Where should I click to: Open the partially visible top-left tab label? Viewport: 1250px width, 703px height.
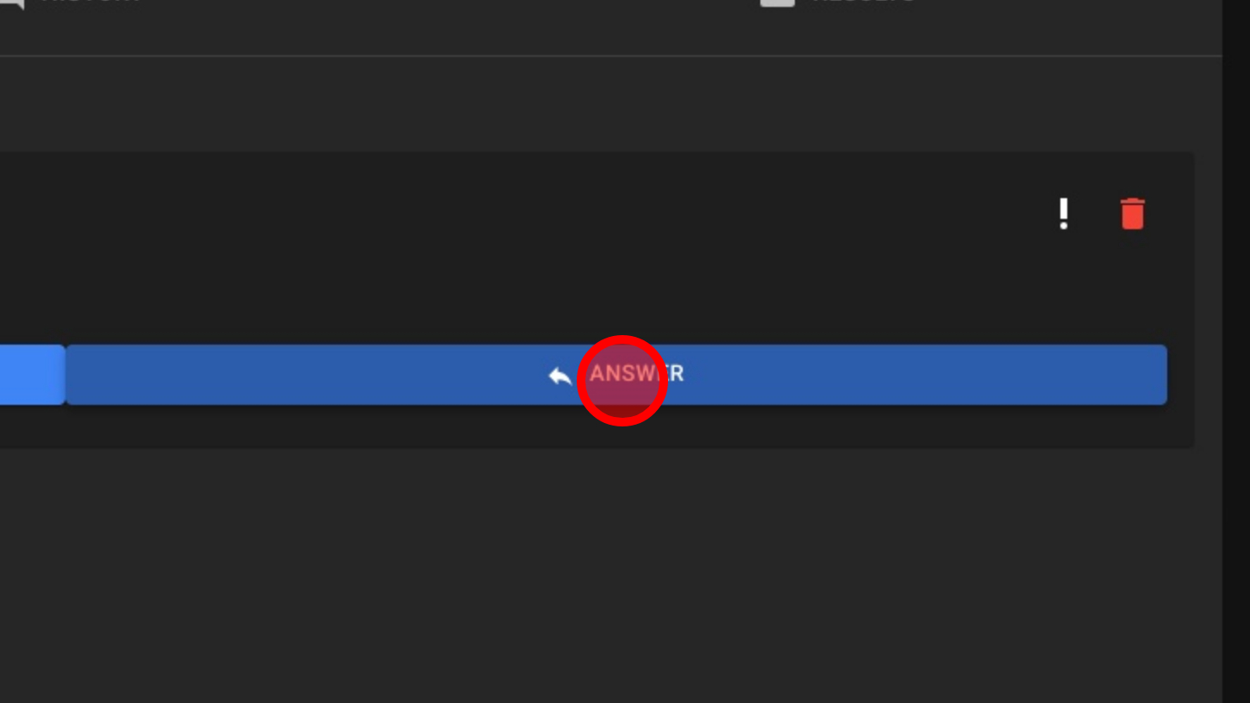click(x=91, y=2)
